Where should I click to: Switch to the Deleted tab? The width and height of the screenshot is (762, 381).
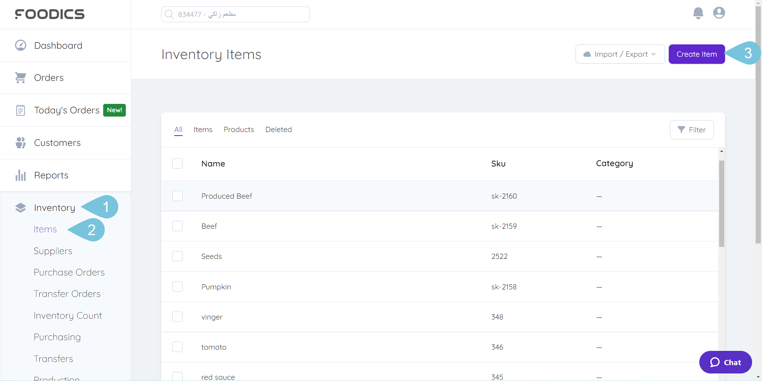pyautogui.click(x=278, y=130)
